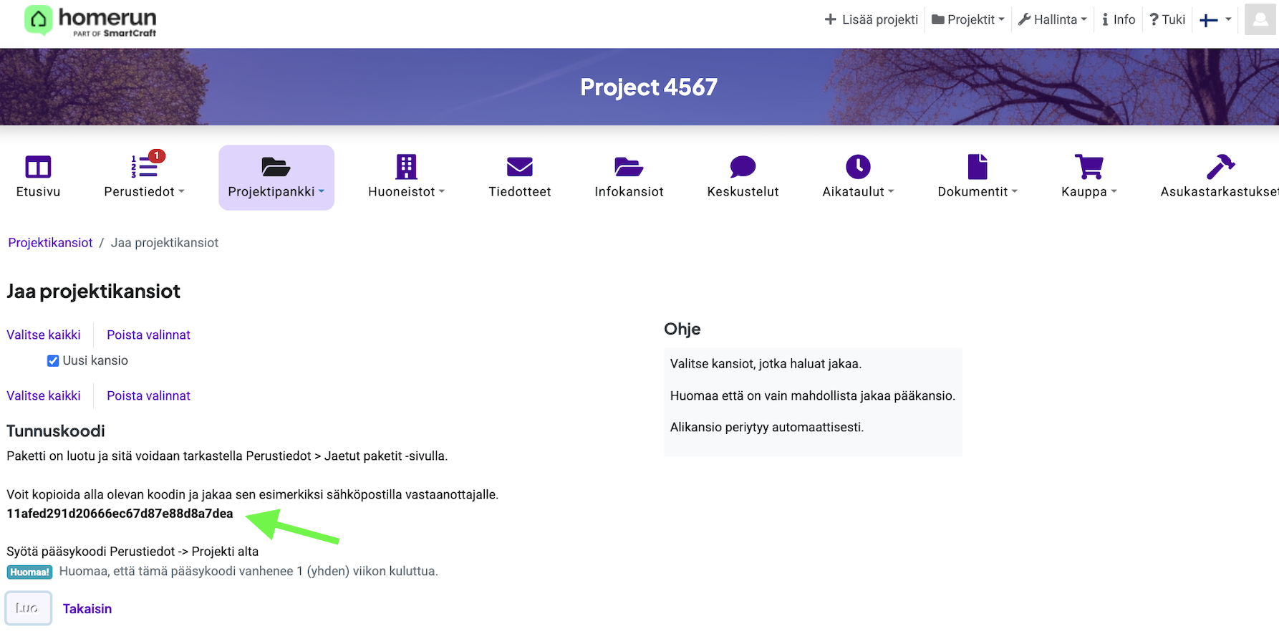Click the Tiedotteet envelope icon
The height and width of the screenshot is (639, 1279).
(x=519, y=168)
